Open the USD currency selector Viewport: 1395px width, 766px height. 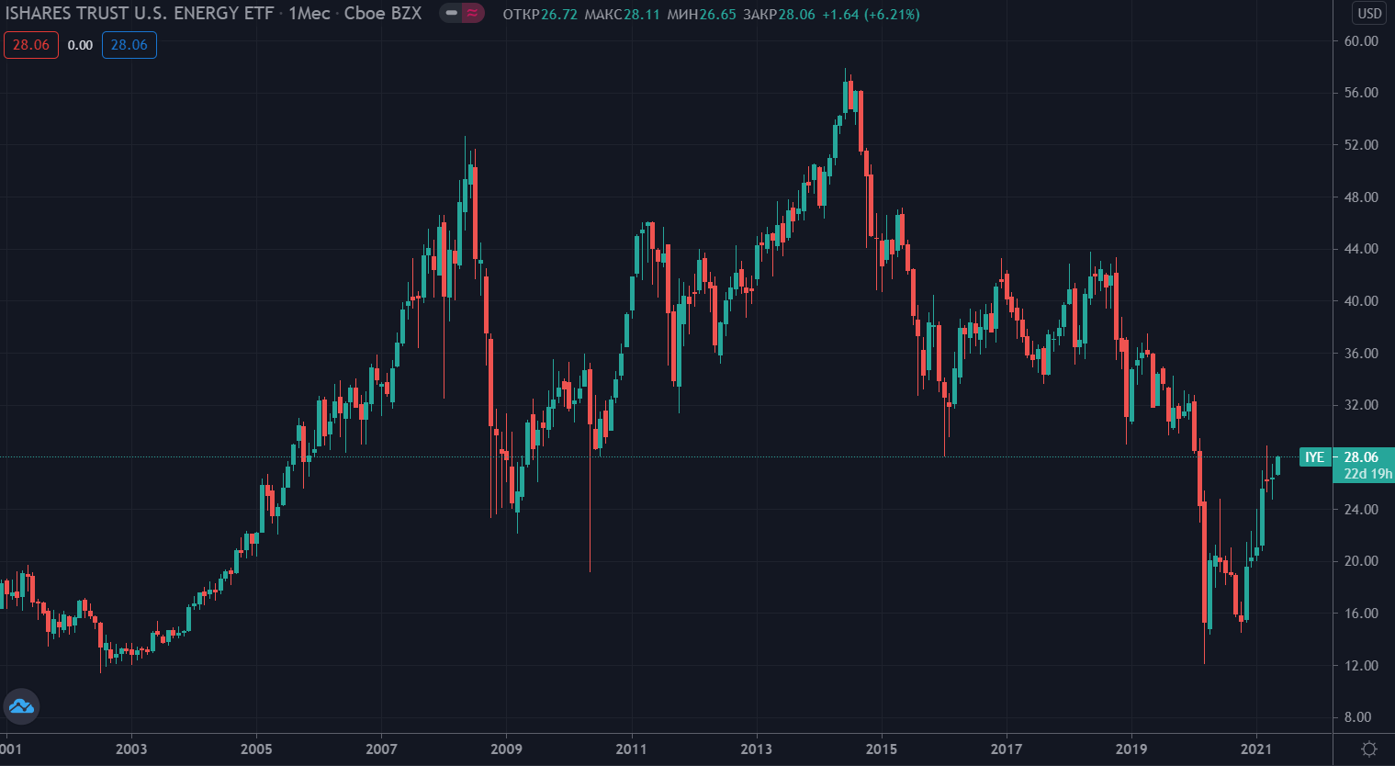[1369, 14]
